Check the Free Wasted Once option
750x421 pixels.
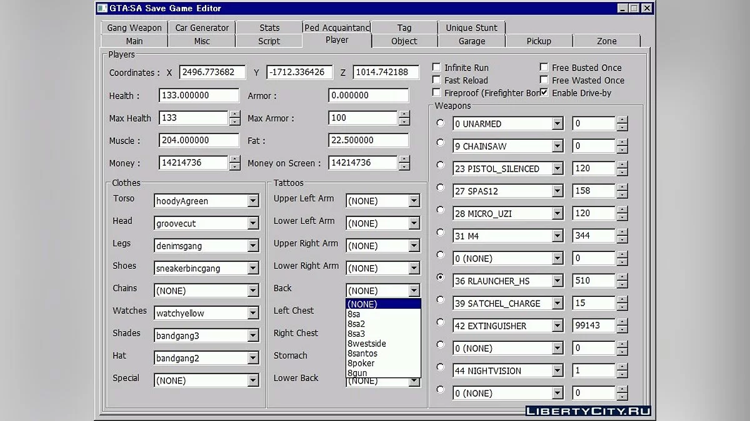545,80
